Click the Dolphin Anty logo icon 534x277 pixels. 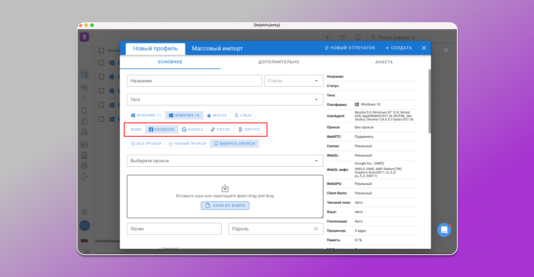pos(84,37)
